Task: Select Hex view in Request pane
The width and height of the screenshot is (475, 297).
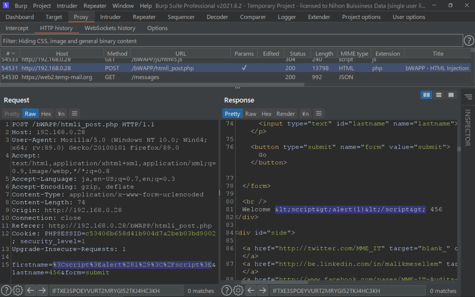Action: pyautogui.click(x=46, y=114)
